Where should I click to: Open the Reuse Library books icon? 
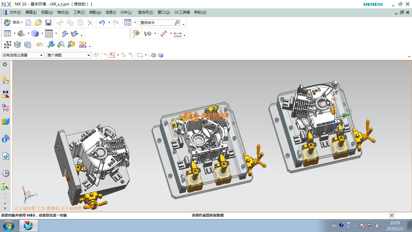tap(5, 121)
